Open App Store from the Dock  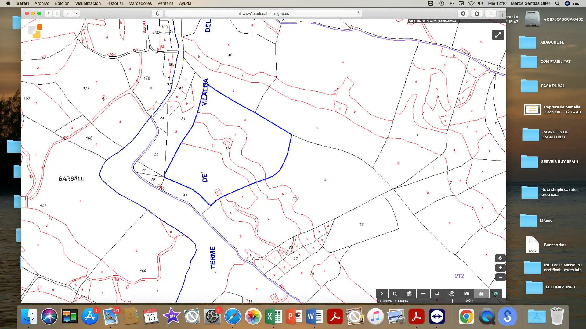tap(90, 317)
